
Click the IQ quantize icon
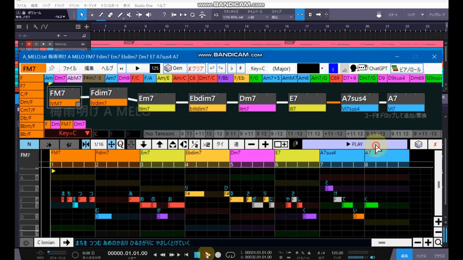[x=216, y=15]
